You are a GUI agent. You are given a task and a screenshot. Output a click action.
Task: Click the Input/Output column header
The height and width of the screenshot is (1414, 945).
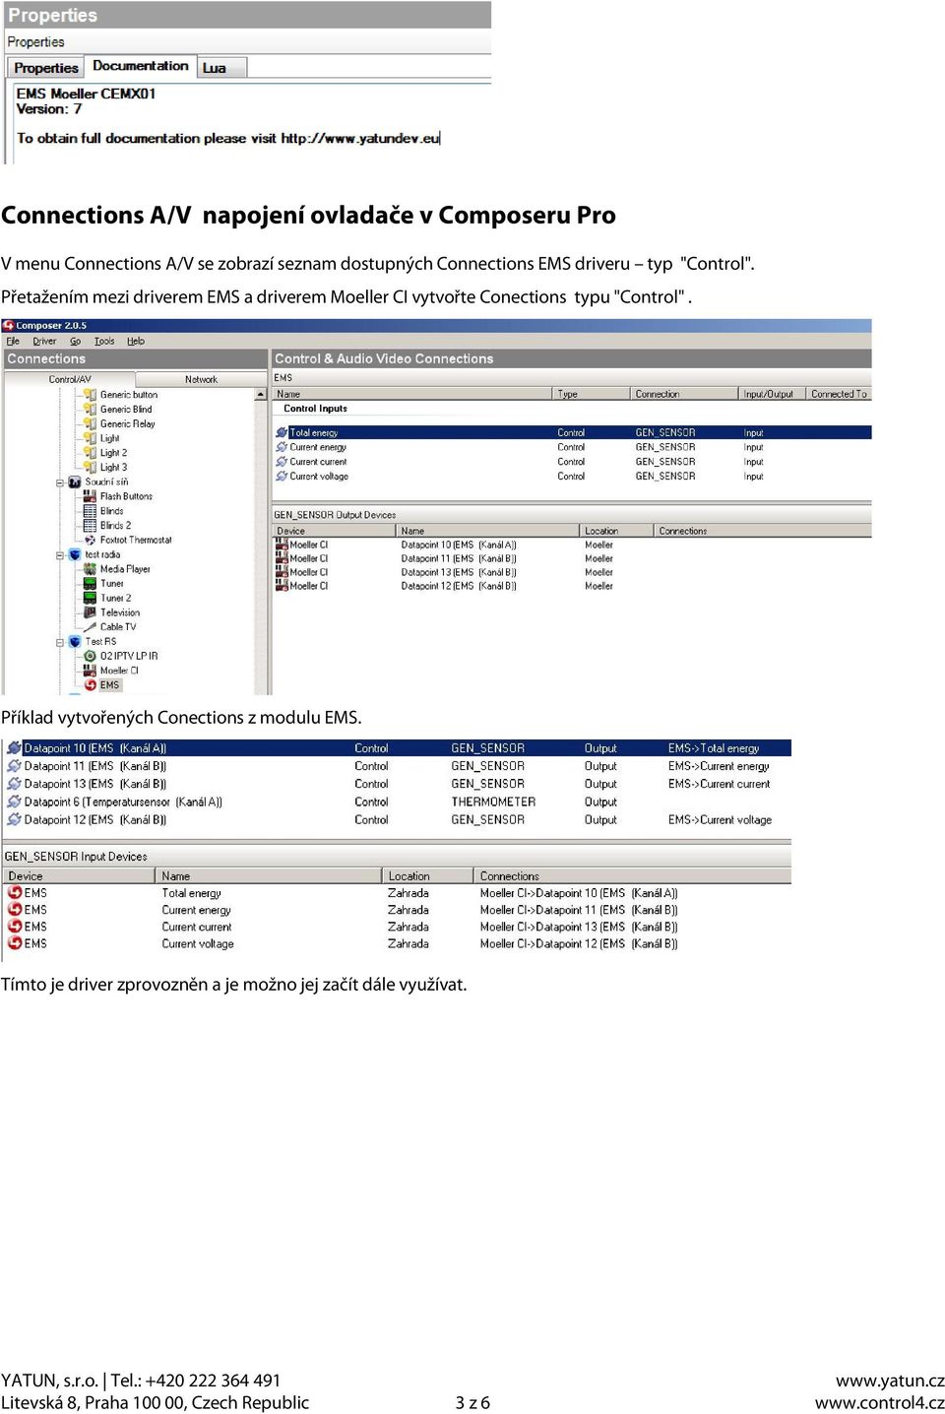(771, 394)
